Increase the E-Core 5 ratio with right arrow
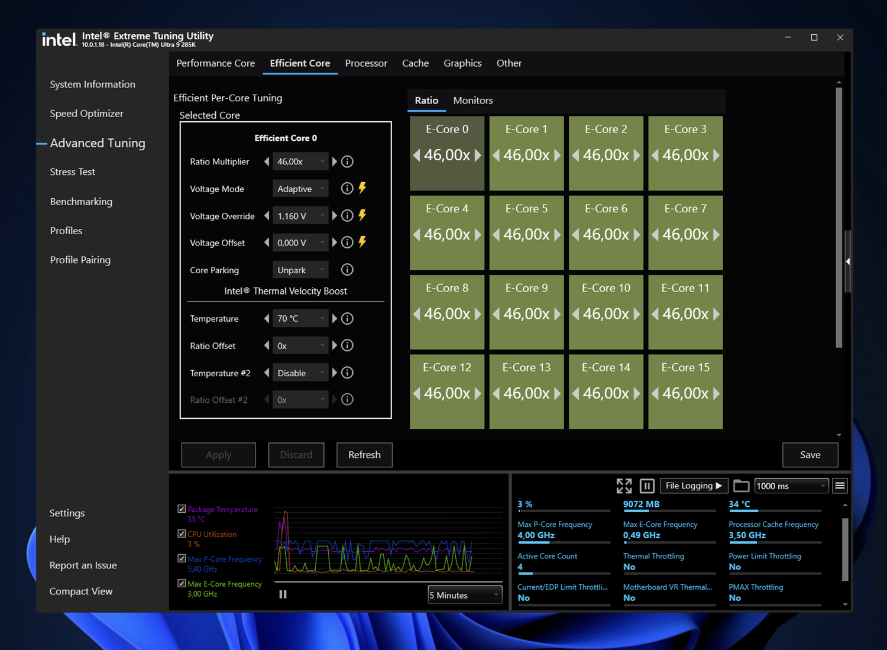Image resolution: width=887 pixels, height=650 pixels. coord(557,235)
